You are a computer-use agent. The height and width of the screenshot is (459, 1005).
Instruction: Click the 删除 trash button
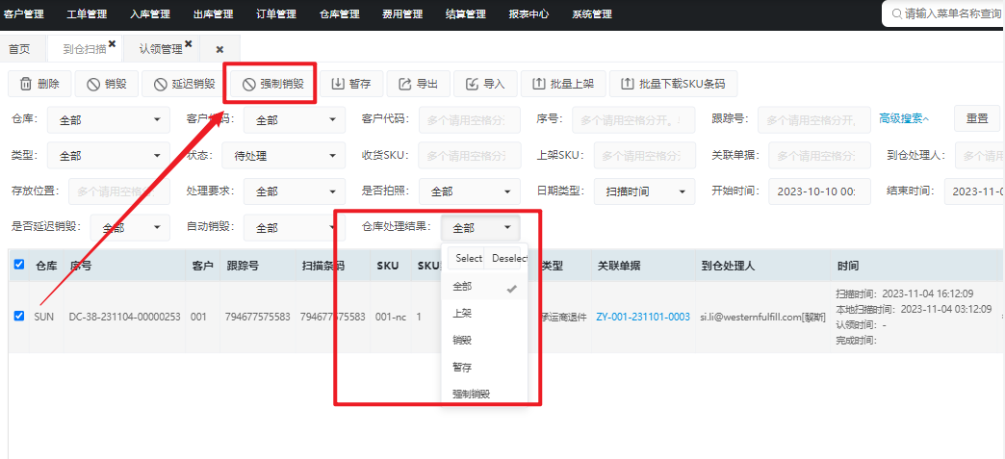tap(39, 84)
